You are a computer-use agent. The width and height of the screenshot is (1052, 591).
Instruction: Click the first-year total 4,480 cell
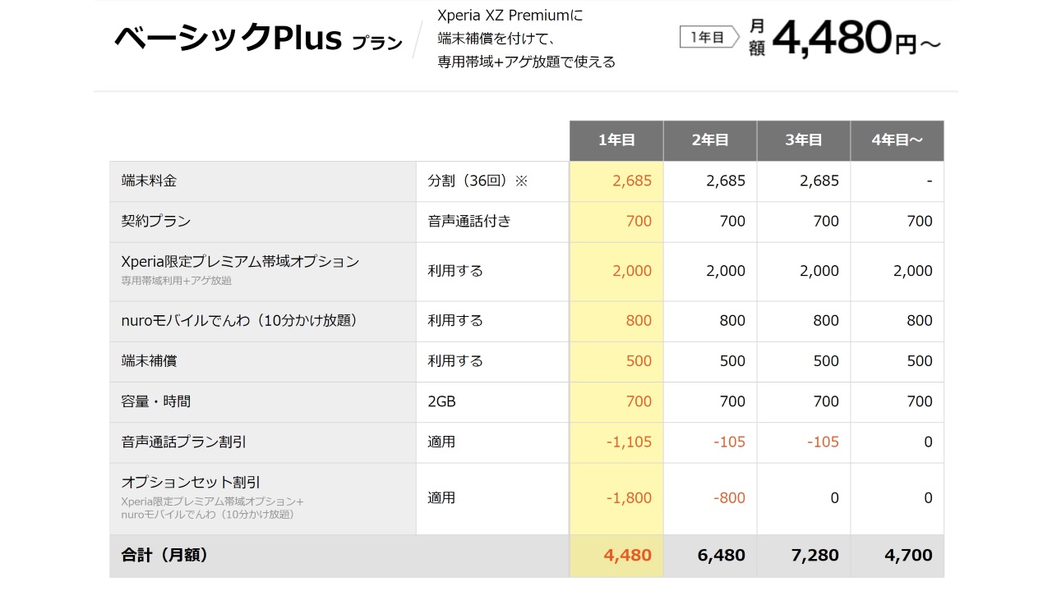point(627,555)
